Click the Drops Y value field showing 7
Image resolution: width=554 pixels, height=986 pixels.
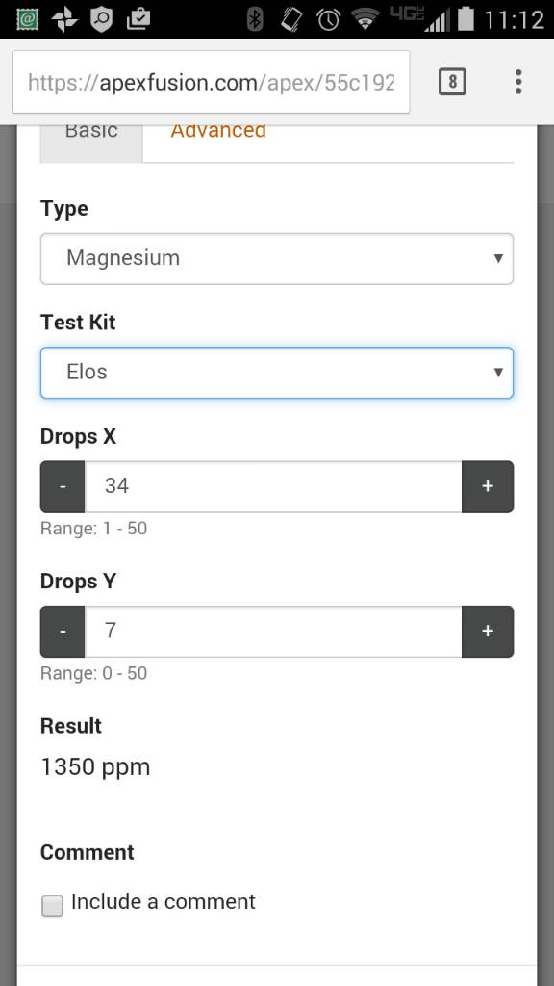point(273,632)
